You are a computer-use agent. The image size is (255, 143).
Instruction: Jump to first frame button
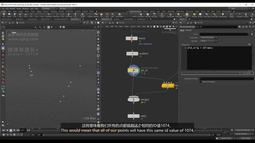(x=4, y=130)
